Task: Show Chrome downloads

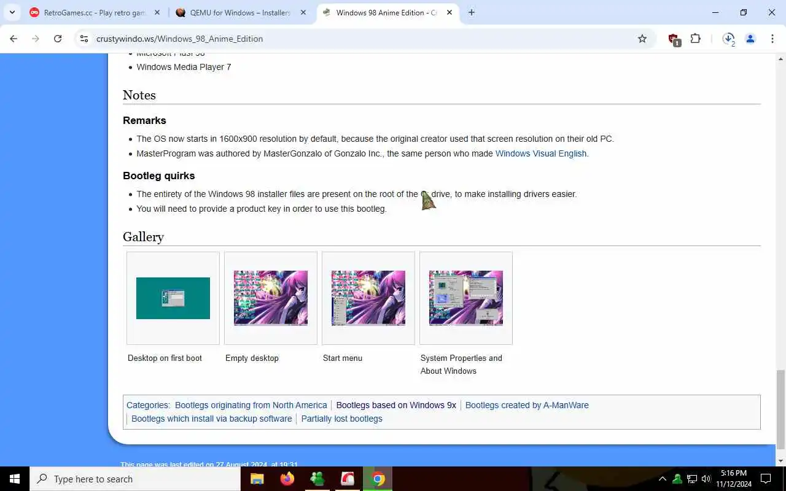Action: [x=729, y=39]
